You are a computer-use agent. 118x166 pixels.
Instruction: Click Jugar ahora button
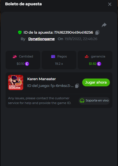pos(96,82)
